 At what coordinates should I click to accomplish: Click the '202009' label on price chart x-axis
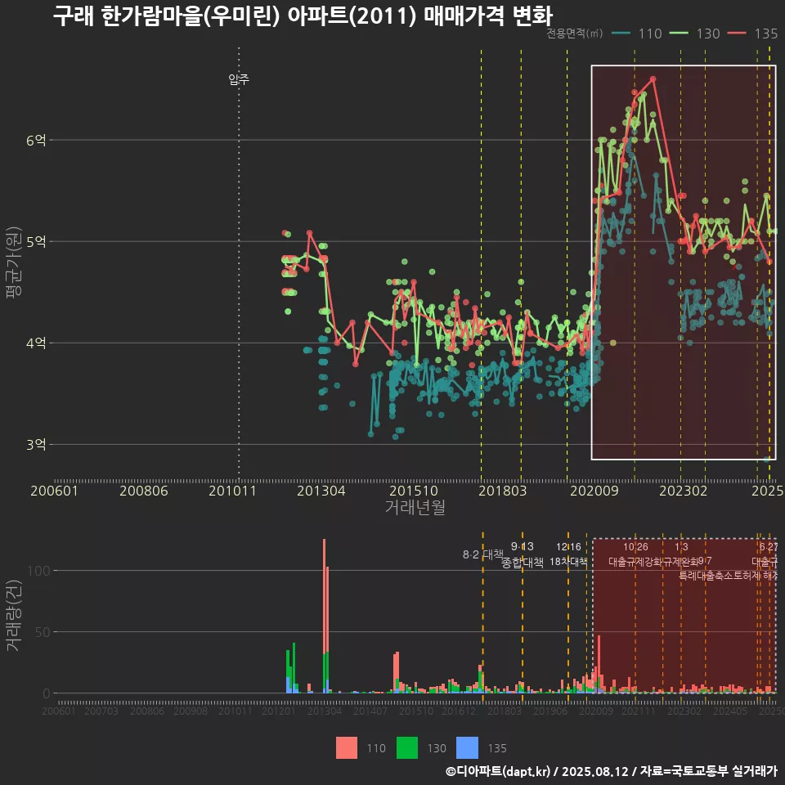tap(594, 491)
